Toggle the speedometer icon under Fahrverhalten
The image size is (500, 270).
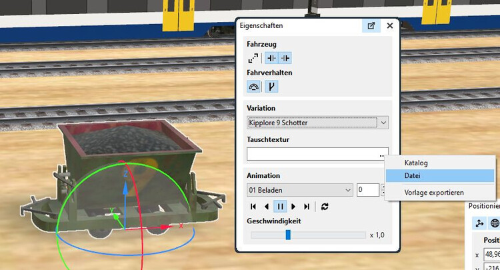click(253, 87)
